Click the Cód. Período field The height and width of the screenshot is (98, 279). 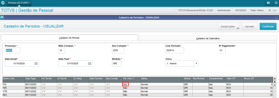pyautogui.click(x=175, y=50)
